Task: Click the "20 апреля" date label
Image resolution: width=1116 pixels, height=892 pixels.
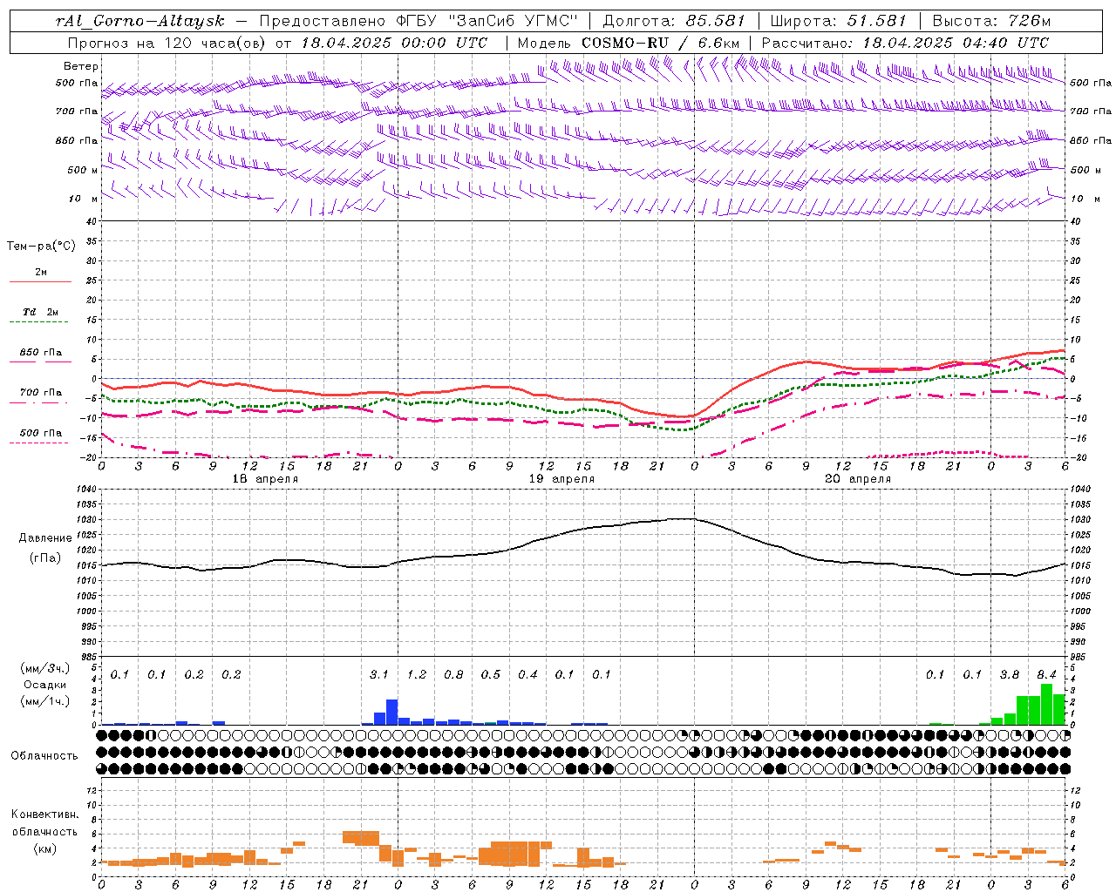Action: [x=858, y=479]
